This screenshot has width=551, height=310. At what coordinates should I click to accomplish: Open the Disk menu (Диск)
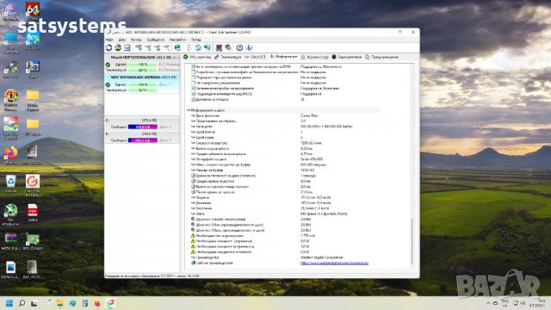pos(122,40)
